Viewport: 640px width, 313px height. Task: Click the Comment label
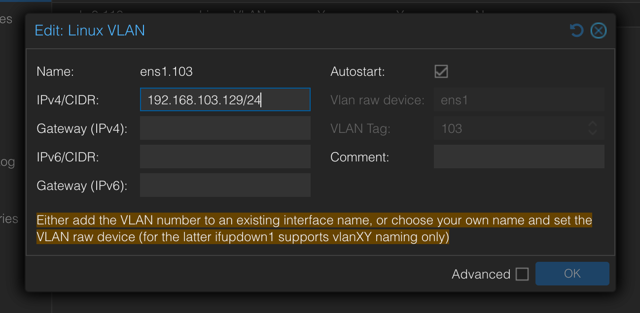point(359,157)
